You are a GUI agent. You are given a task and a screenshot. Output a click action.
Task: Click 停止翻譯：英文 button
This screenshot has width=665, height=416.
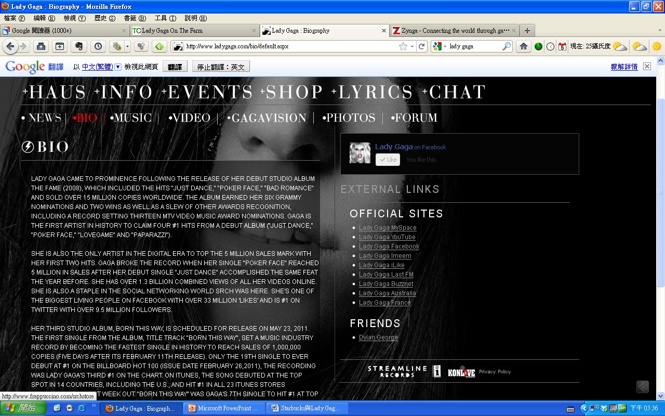coord(221,67)
